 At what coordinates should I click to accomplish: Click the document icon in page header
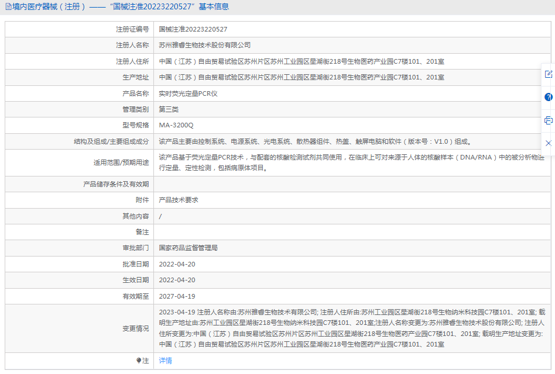point(9,6)
